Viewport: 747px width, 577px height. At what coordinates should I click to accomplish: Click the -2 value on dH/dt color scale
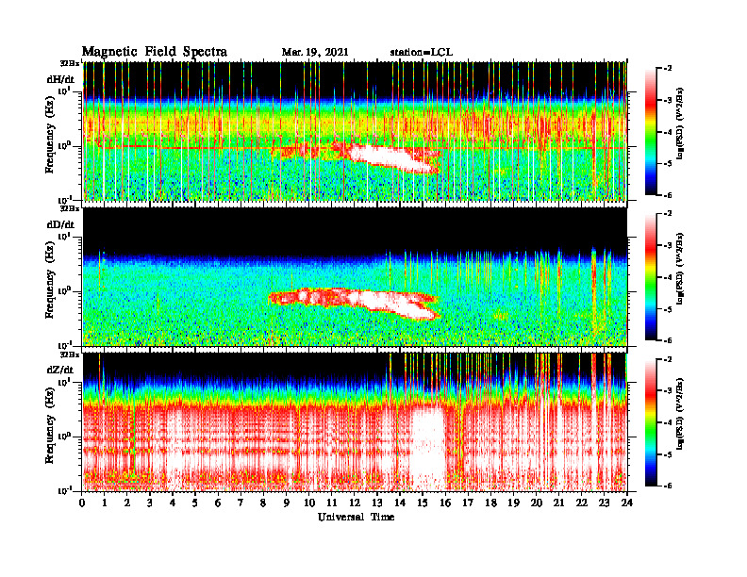[669, 69]
